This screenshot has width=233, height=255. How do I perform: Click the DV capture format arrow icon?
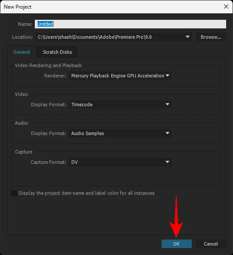[167, 162]
